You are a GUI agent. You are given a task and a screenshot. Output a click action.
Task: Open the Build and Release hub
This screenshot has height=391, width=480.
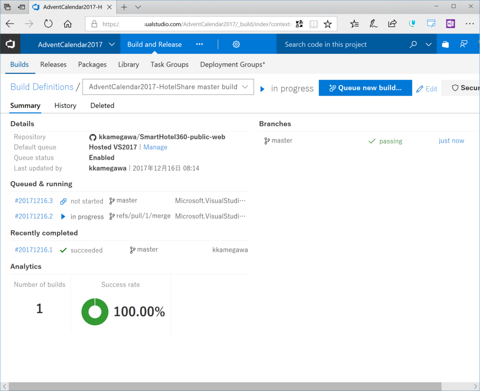pos(155,45)
